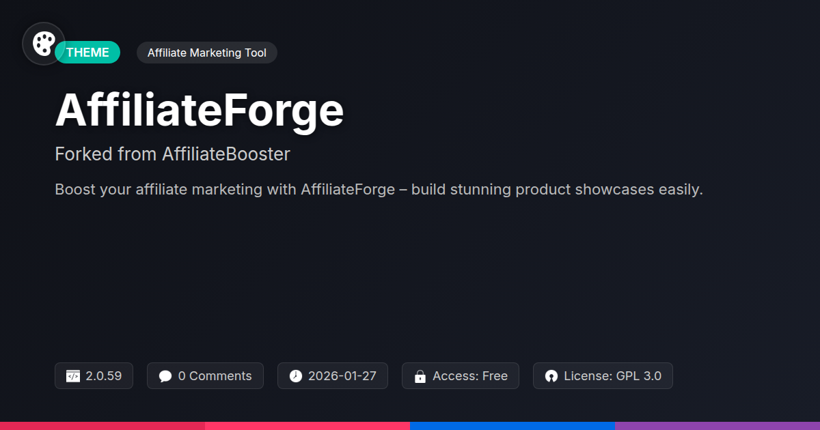Click the AffiliateForge title
The height and width of the screenshot is (430, 820).
[x=199, y=110]
